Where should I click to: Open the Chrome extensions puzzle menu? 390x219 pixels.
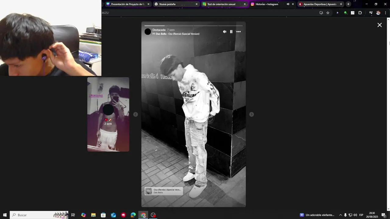pyautogui.click(x=360, y=13)
